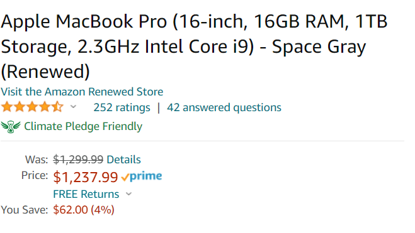This screenshot has height=233, width=415.
Task: Click the red $1,237.99 price
Action: 86,177
